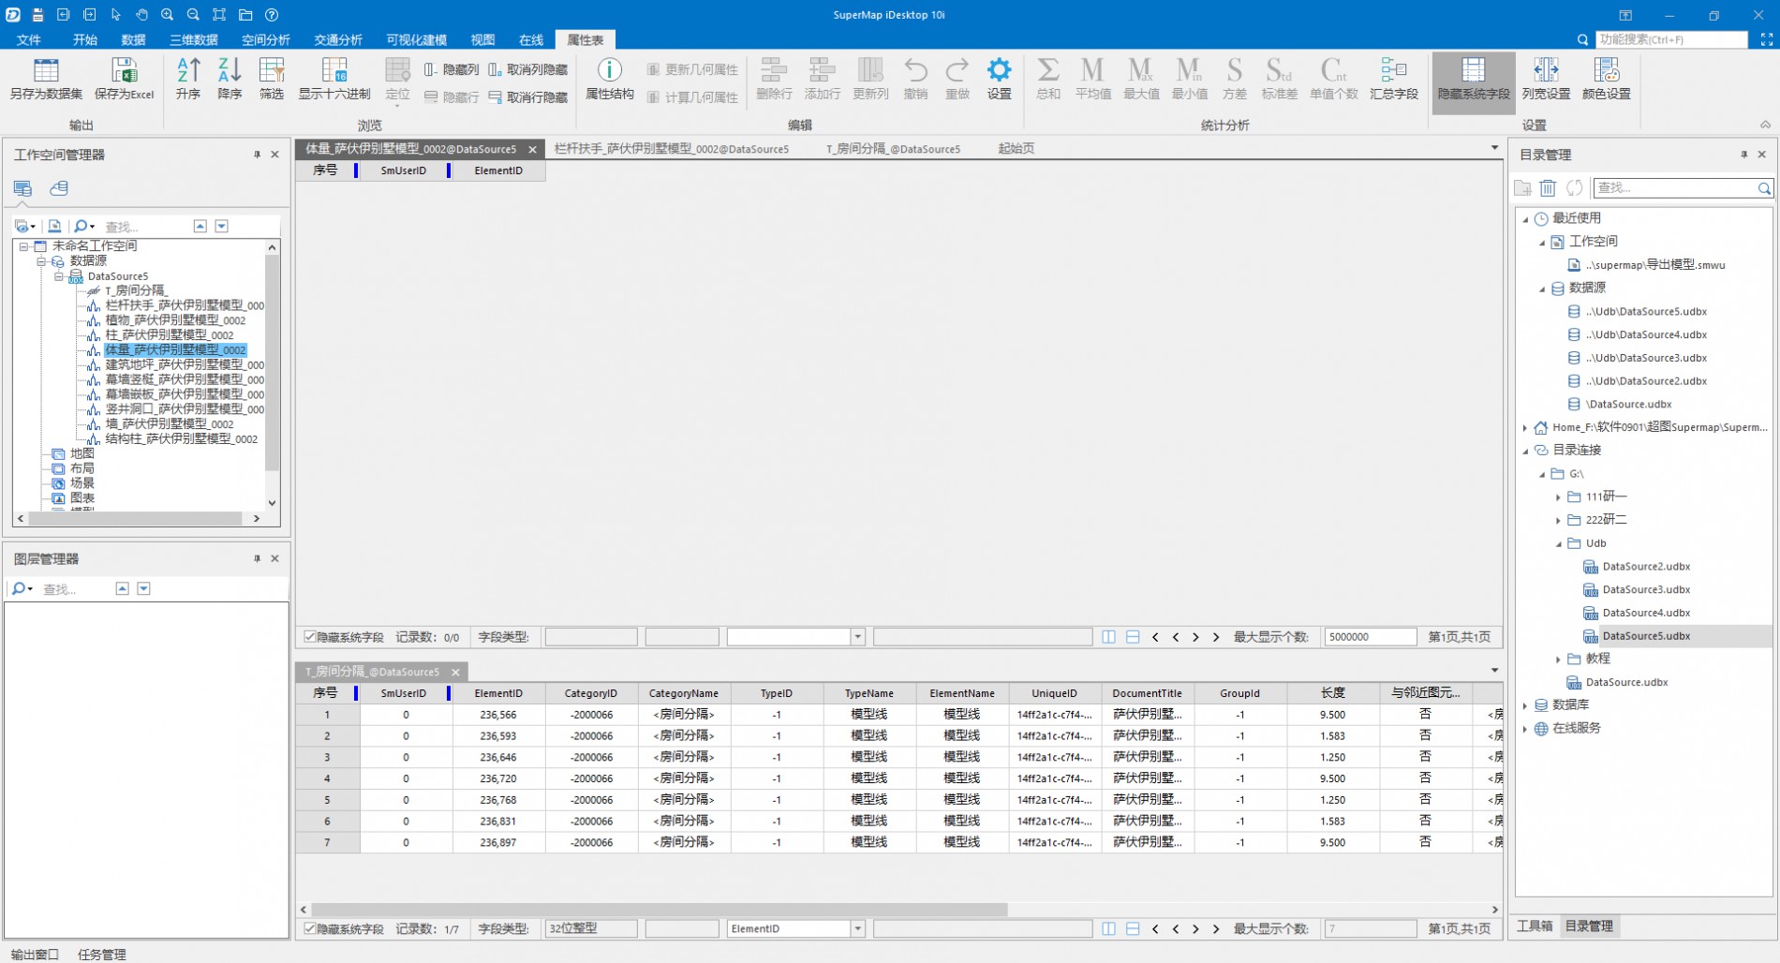Open 设置 gear in edit group
This screenshot has width=1780, height=963.
(999, 79)
